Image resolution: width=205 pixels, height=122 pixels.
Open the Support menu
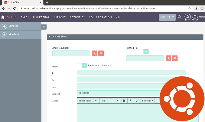(59, 17)
